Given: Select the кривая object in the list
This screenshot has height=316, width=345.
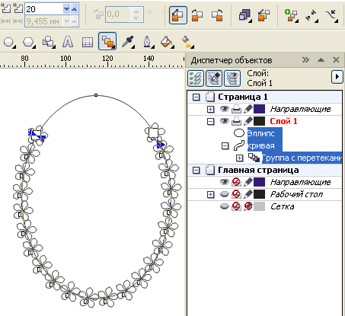Looking at the screenshot, I should 261,145.
